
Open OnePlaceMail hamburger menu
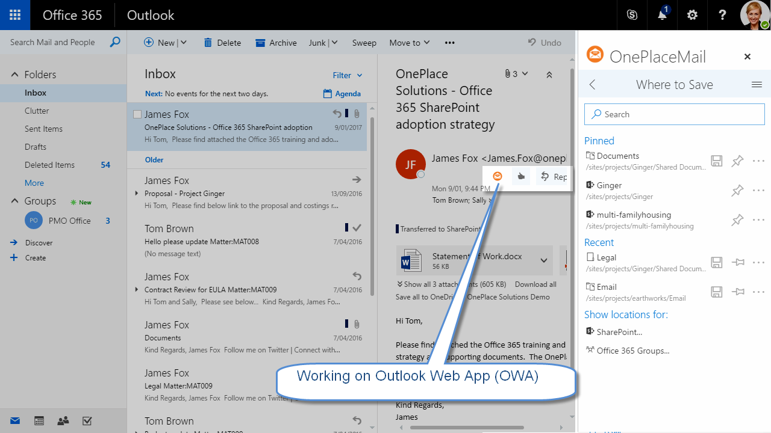click(x=757, y=85)
